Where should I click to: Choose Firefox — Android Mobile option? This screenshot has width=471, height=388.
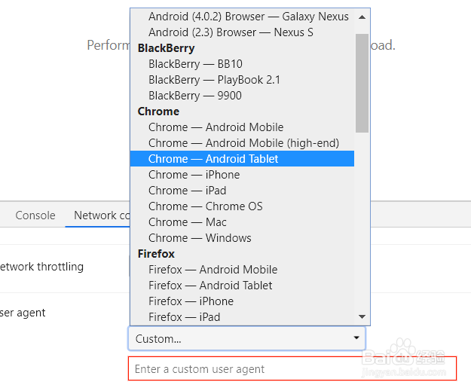click(242, 270)
